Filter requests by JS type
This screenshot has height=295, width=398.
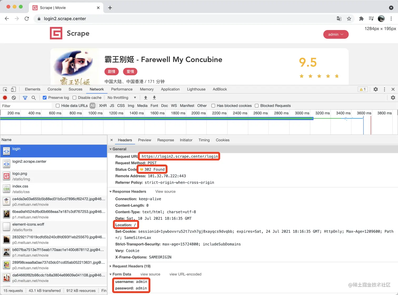pos(112,106)
